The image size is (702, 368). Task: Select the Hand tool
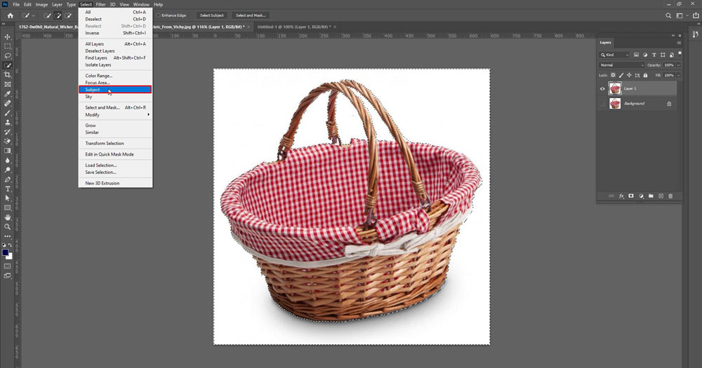pos(8,217)
